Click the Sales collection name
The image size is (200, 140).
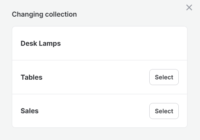[30, 111]
